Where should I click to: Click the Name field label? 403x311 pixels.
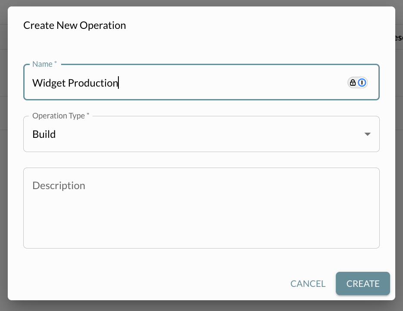tap(41, 64)
